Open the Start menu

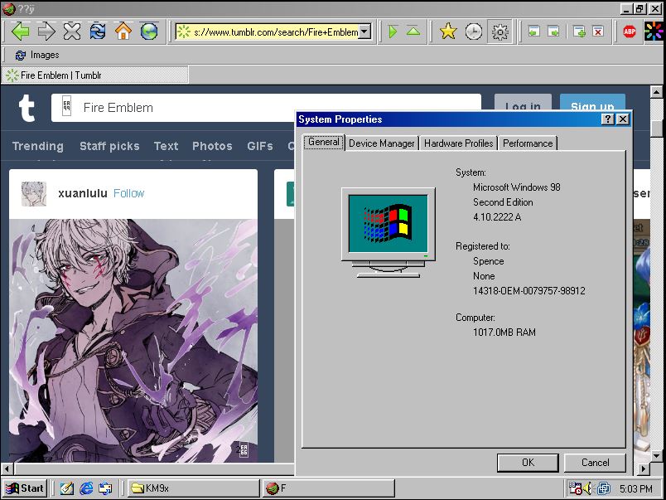[x=24, y=488]
